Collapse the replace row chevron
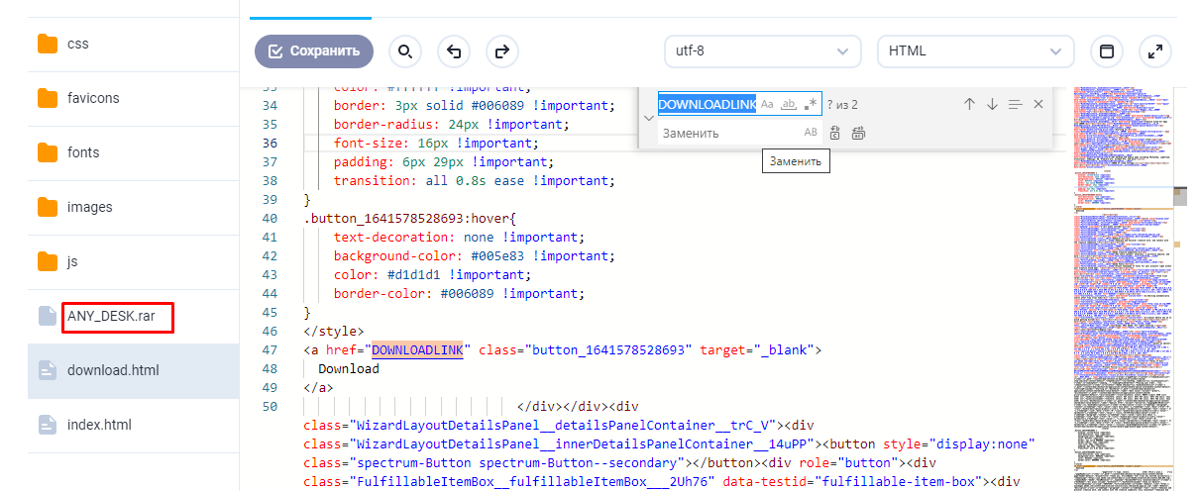1199x491 pixels. coord(648,118)
